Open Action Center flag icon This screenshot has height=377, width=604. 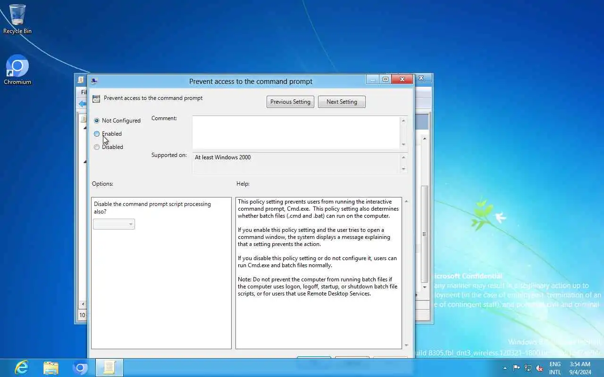coord(517,368)
